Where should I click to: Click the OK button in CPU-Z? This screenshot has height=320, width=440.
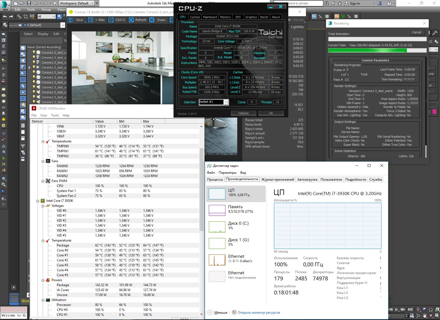click(271, 113)
